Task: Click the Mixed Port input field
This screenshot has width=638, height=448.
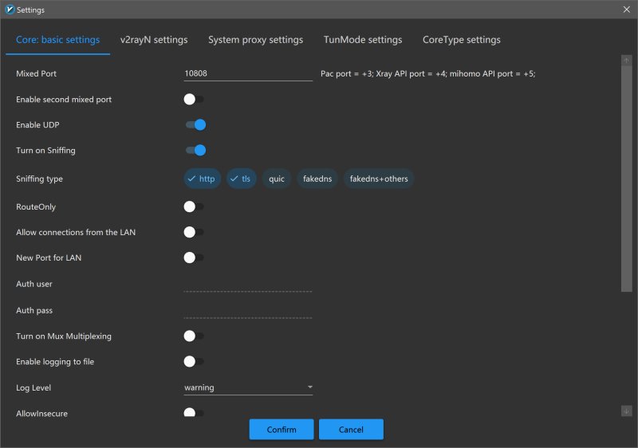Action: pos(248,73)
